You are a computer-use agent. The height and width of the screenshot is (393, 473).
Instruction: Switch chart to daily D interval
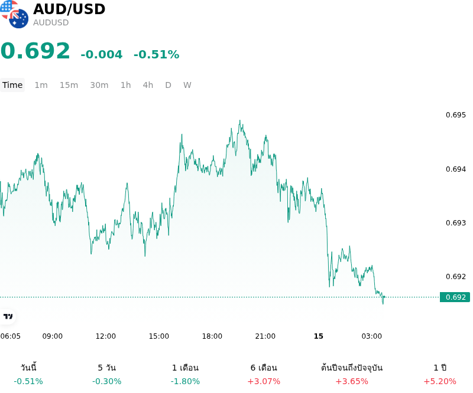tap(168, 85)
